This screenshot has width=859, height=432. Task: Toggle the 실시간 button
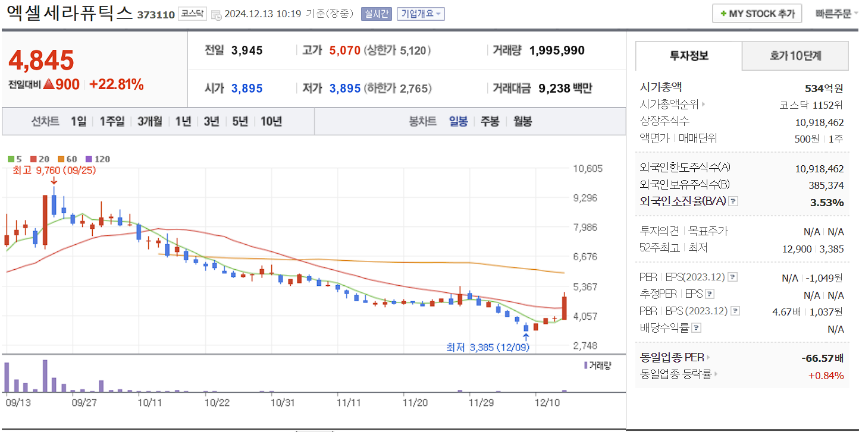pos(376,14)
